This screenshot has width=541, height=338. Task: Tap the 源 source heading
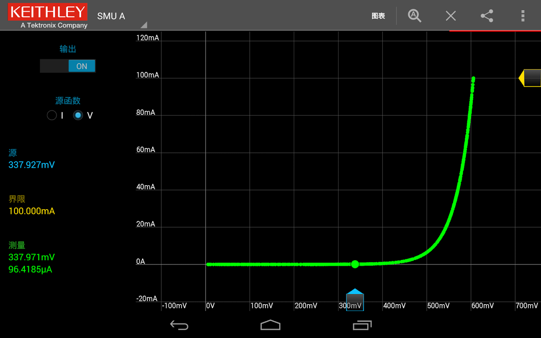(13, 153)
